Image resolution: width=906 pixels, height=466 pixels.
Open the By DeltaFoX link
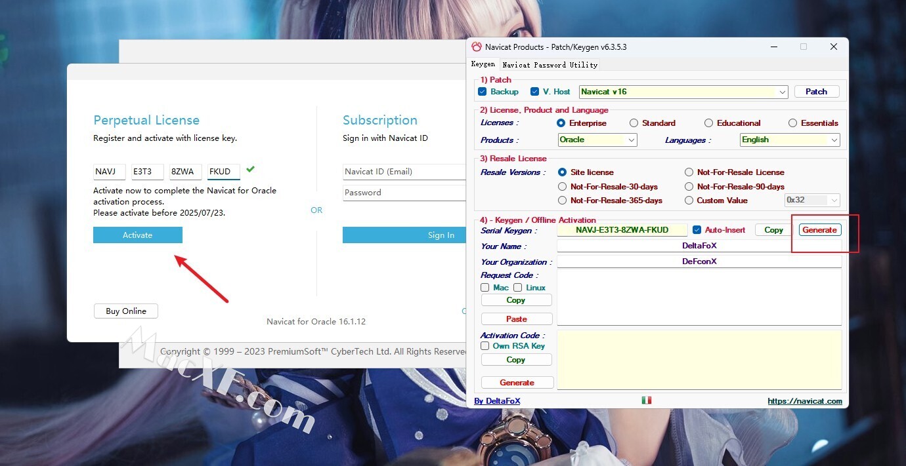(x=497, y=401)
